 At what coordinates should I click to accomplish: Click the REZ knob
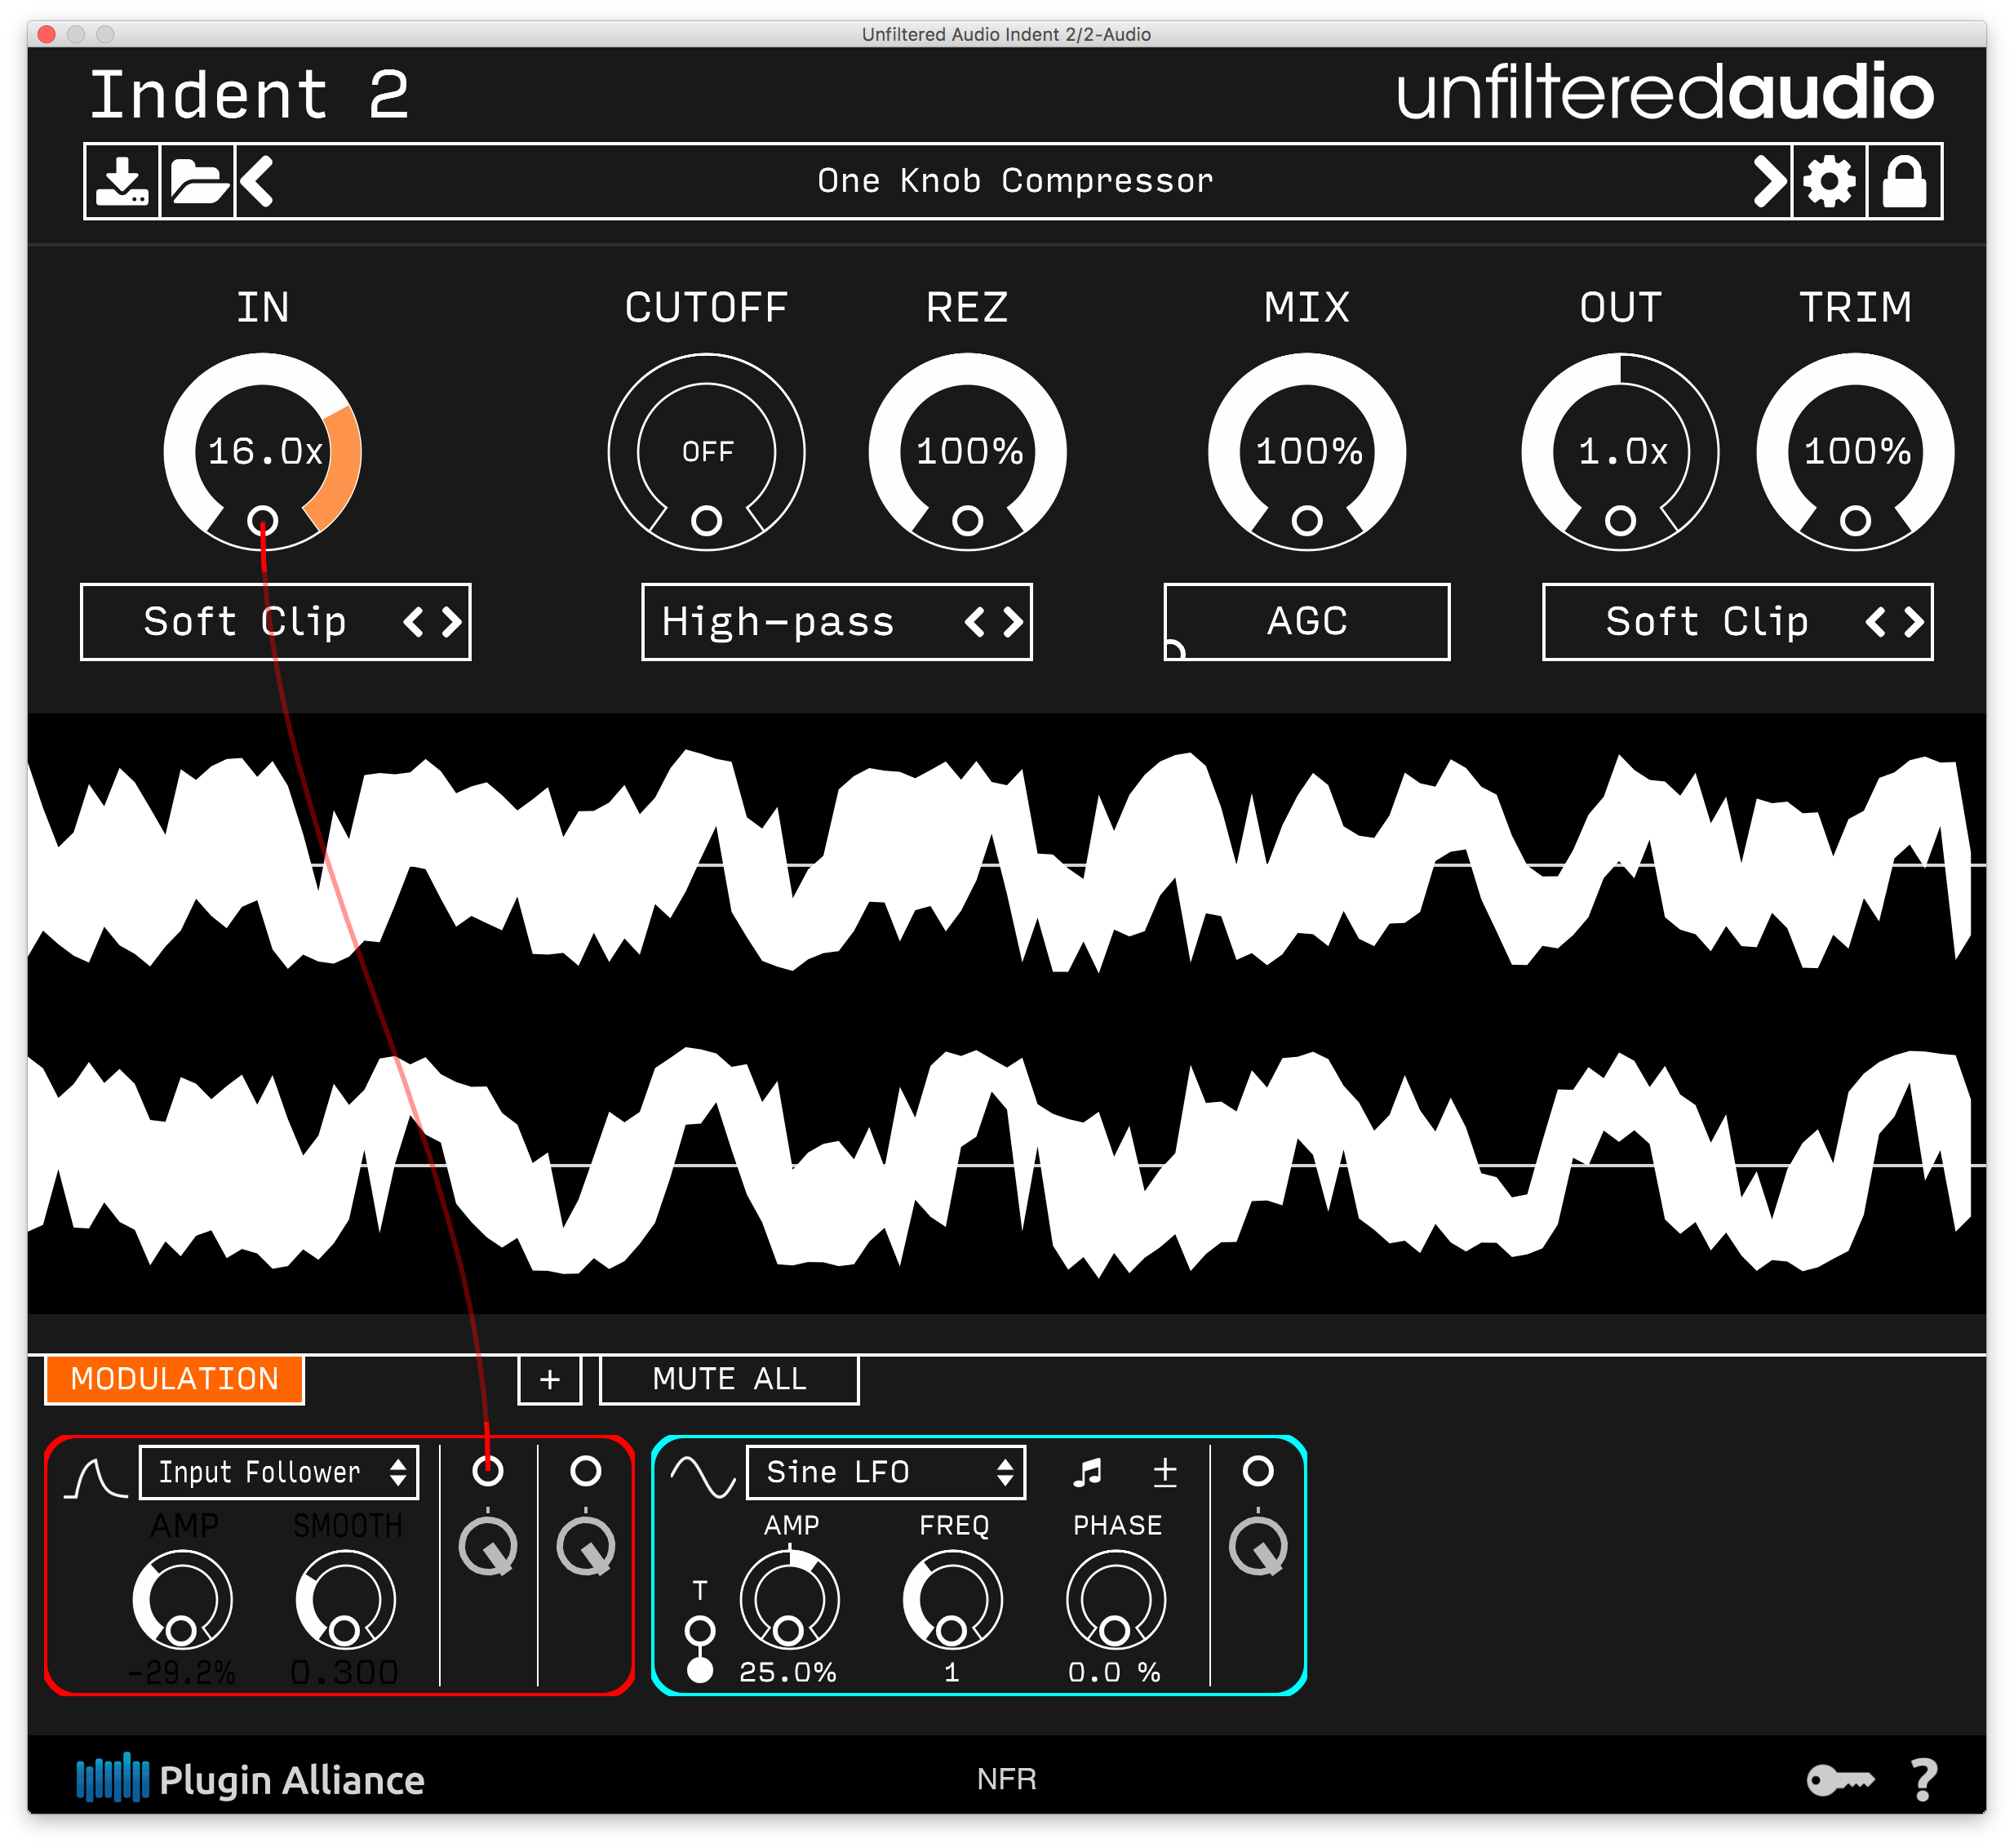968,451
